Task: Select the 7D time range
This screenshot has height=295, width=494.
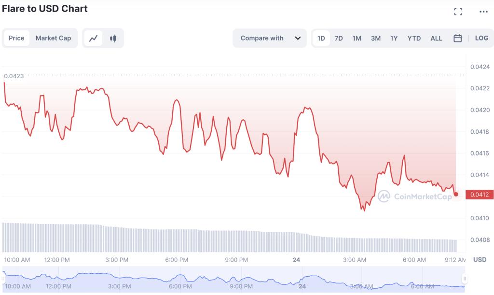Action: pyautogui.click(x=339, y=38)
